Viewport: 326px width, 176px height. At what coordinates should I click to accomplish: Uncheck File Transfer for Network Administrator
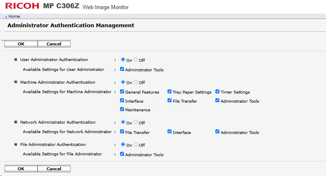click(122, 131)
